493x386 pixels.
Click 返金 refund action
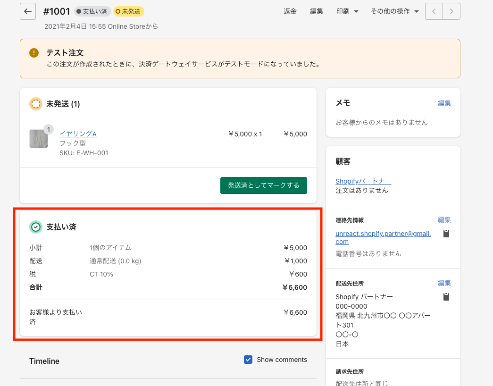290,11
